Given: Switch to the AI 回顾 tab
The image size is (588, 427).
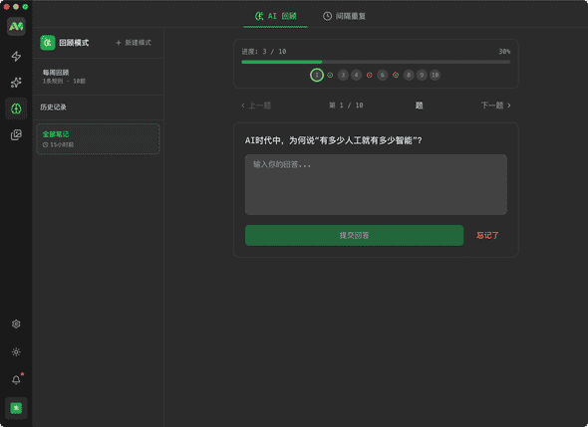Looking at the screenshot, I should [276, 16].
